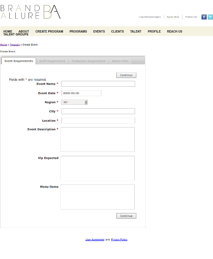This screenshot has height=259, width=213.
Task: Focus the Event Name input field
Action: [x=98, y=84]
